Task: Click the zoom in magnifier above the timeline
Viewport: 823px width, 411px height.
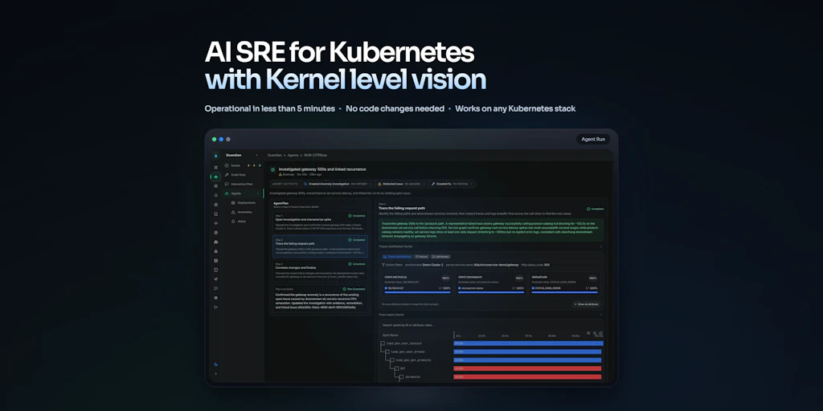Action: pos(588,333)
